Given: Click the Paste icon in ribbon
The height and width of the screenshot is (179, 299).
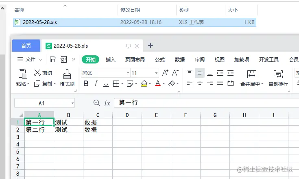Looking at the screenshot, I should pyautogui.click(x=23, y=74).
